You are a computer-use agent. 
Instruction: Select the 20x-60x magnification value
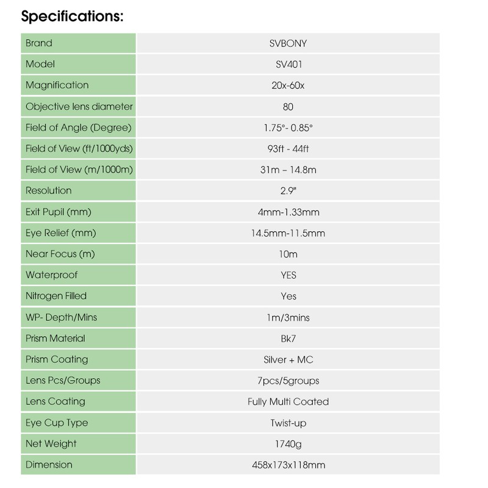[x=289, y=85]
